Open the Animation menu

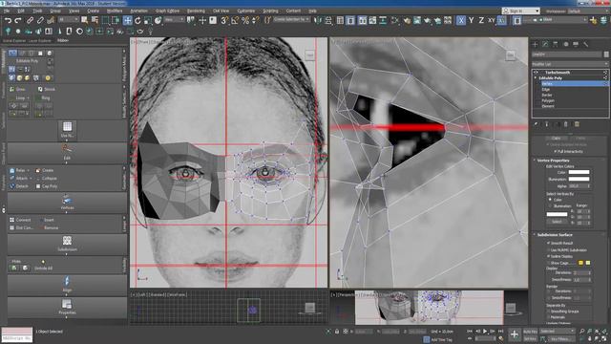138,11
